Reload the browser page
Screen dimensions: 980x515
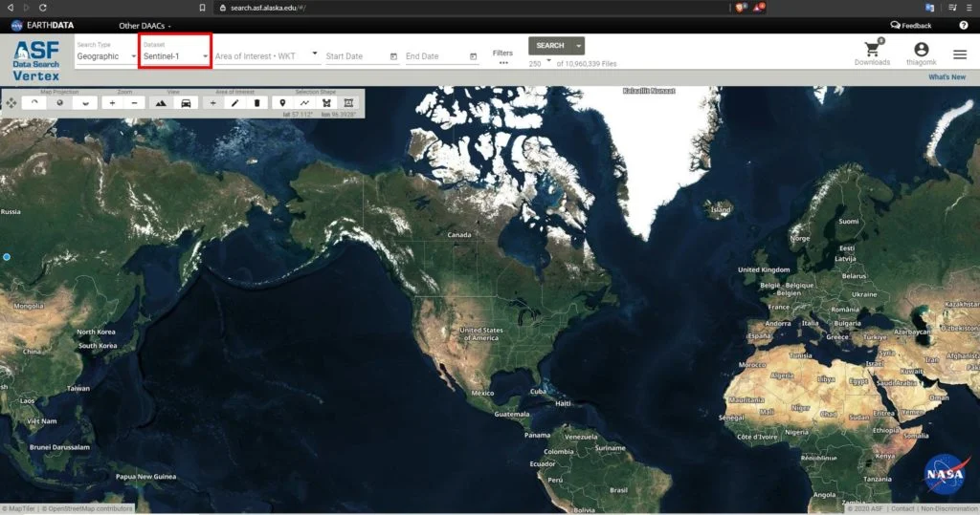click(42, 8)
